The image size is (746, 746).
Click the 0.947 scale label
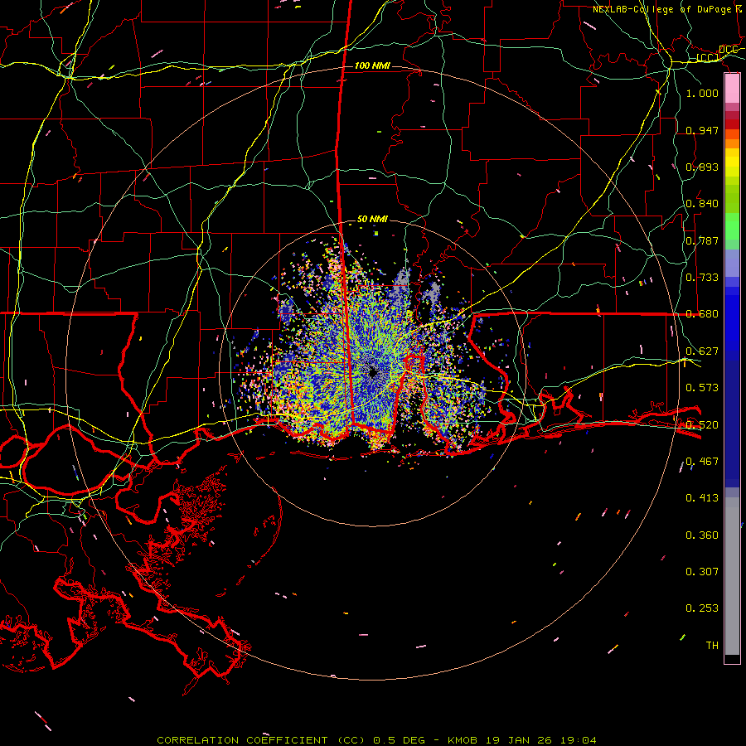point(702,130)
